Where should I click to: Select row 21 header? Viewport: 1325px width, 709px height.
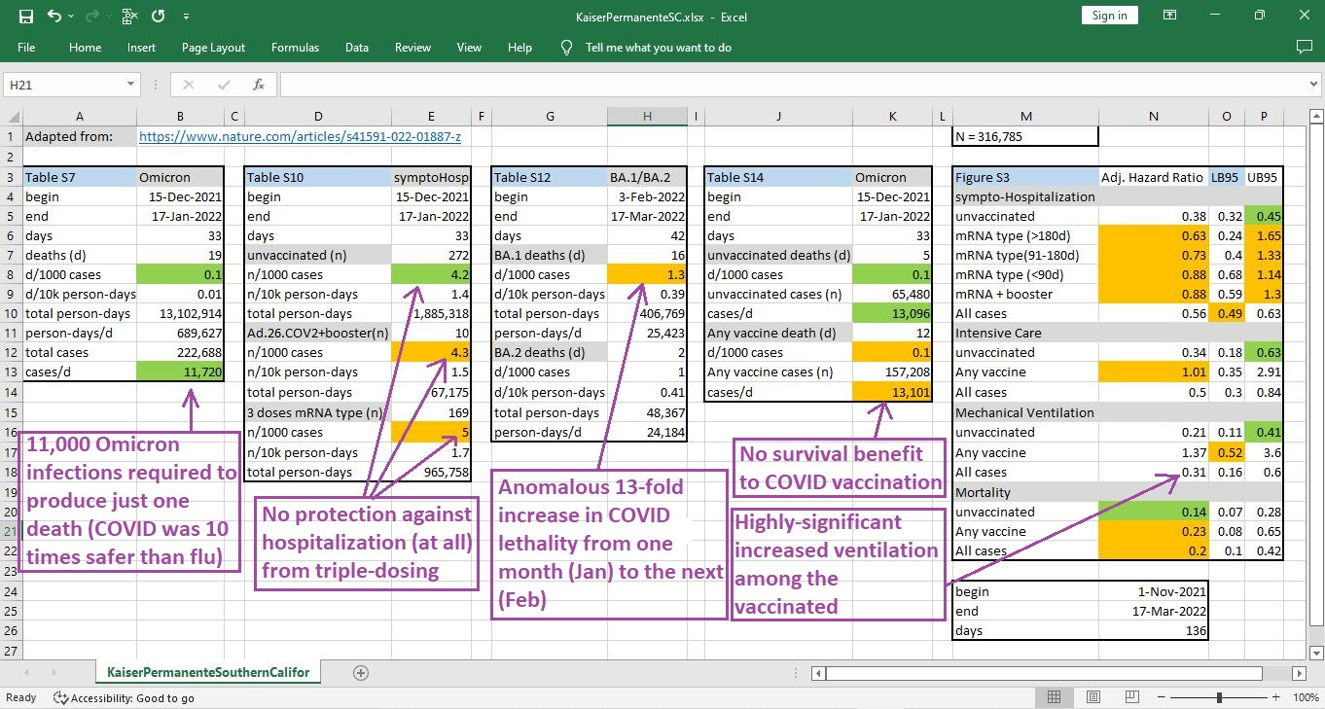coord(11,531)
